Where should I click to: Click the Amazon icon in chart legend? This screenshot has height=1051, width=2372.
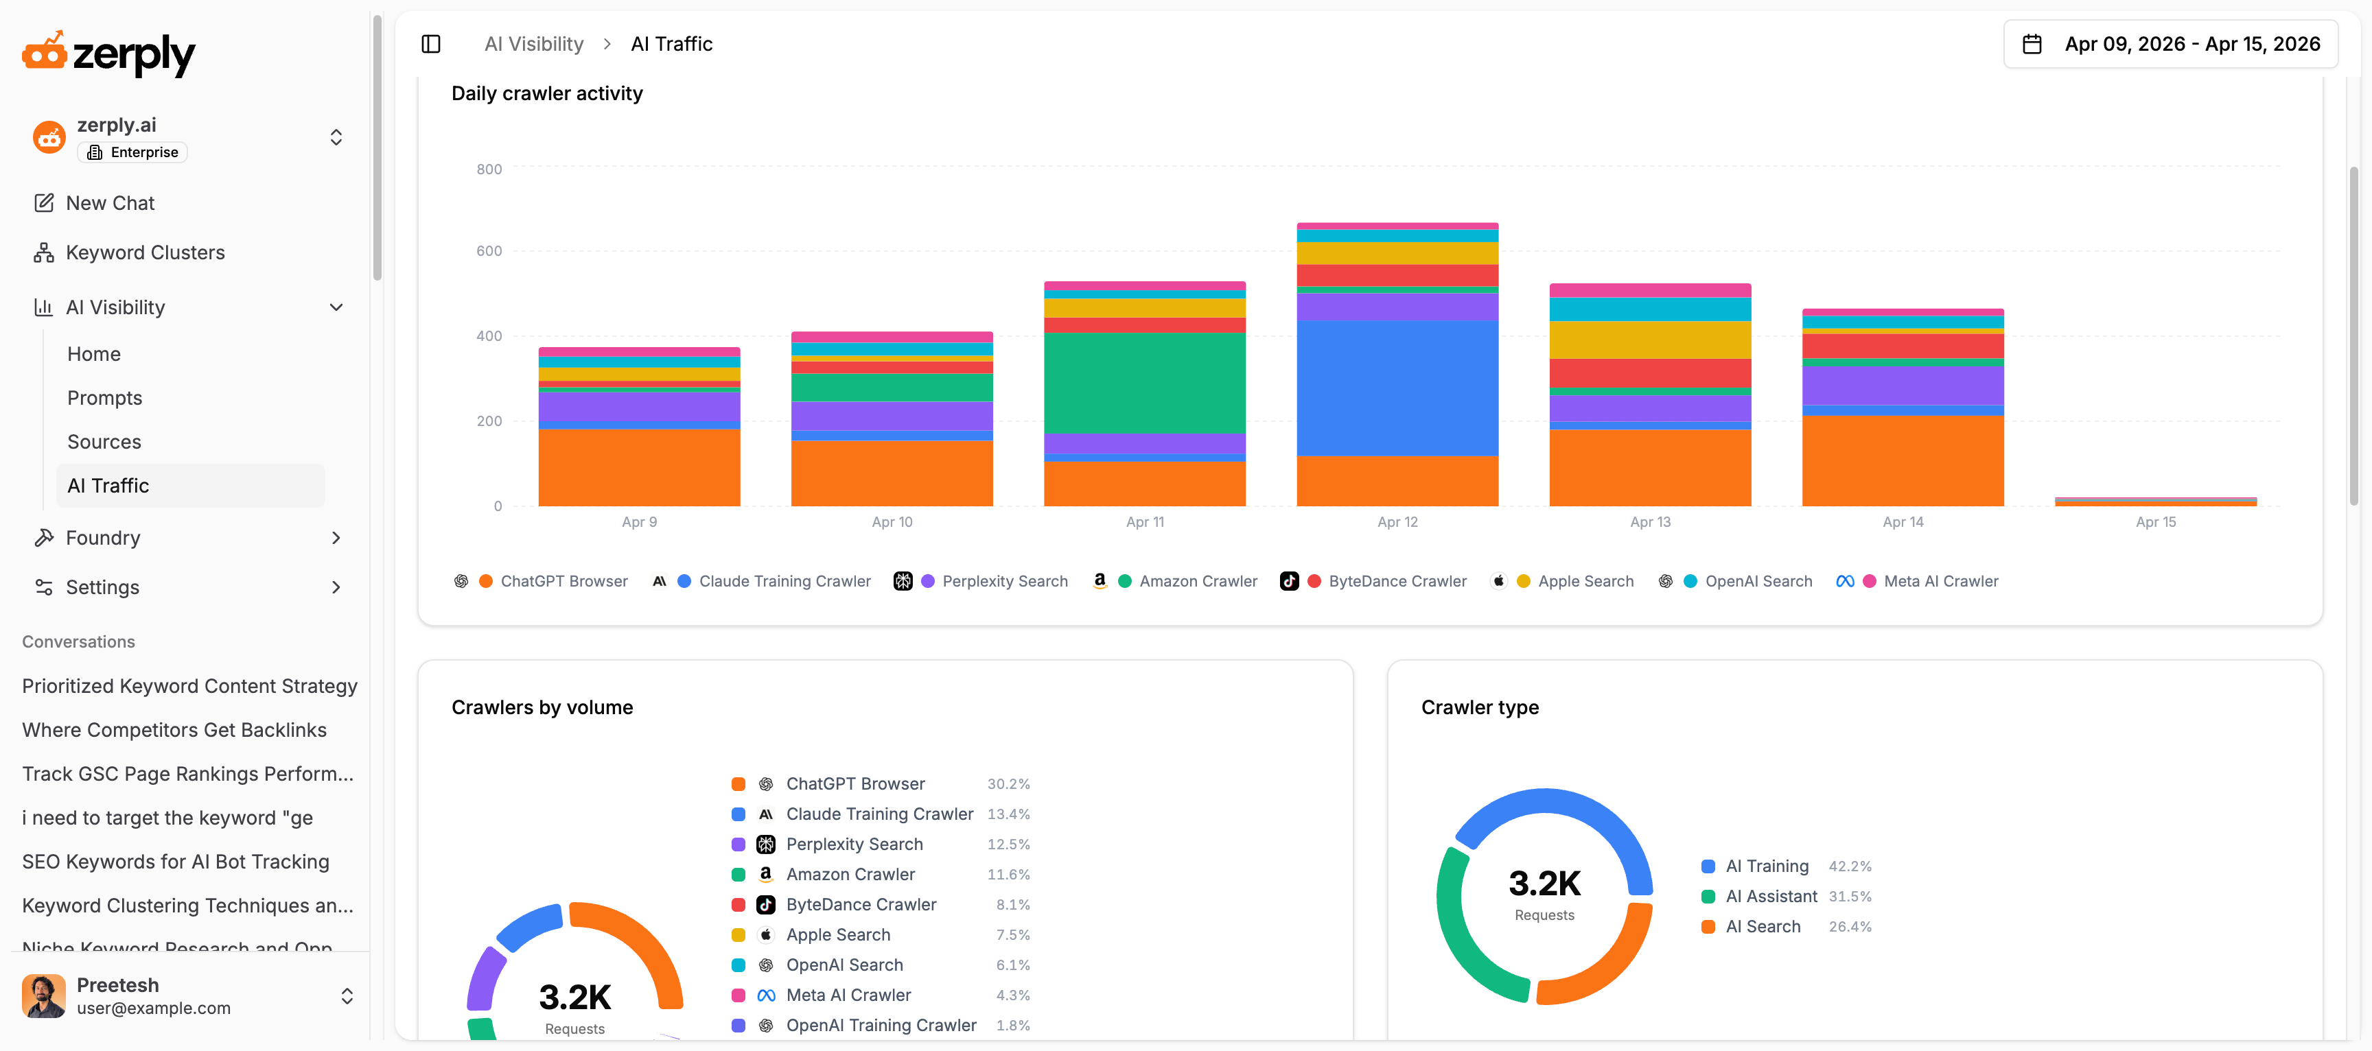point(1100,580)
